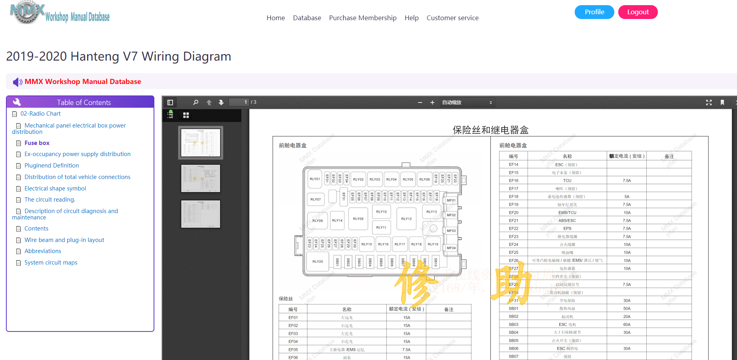The width and height of the screenshot is (737, 360).
Task: Click the page number input field
Action: coord(239,102)
